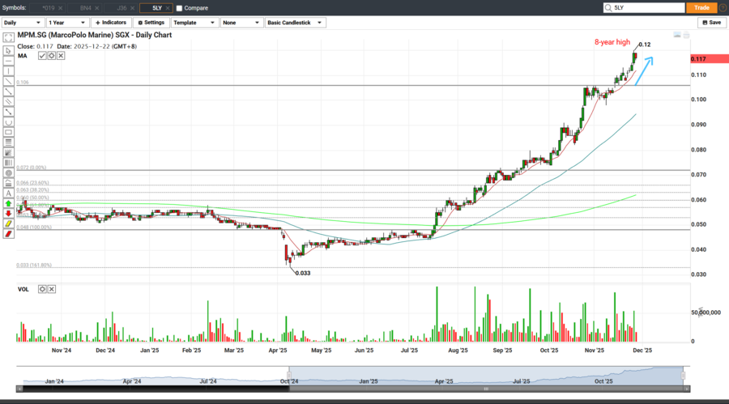Screen dimensions: 729x404
Task: Choose the rectangle drawing tool
Action: [x=8, y=132]
